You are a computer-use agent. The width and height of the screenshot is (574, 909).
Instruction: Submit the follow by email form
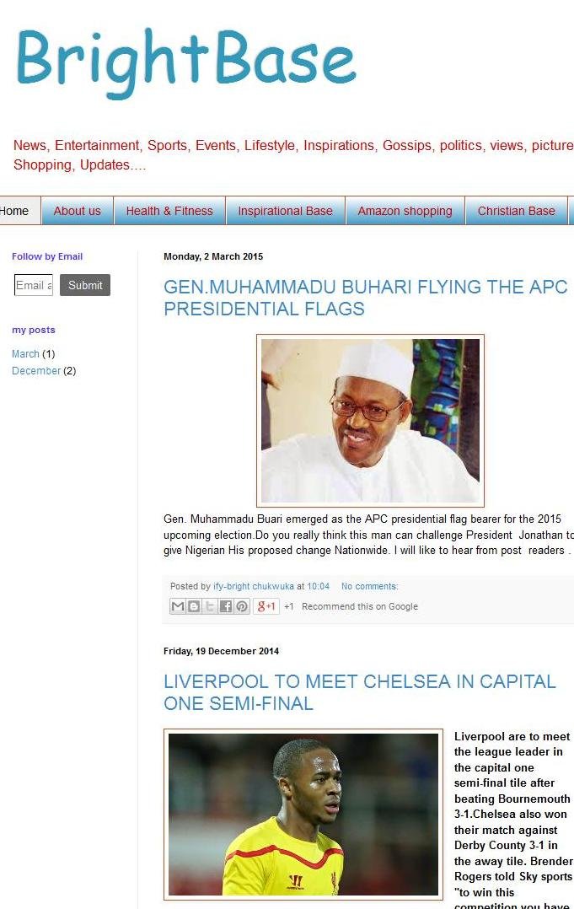point(85,285)
